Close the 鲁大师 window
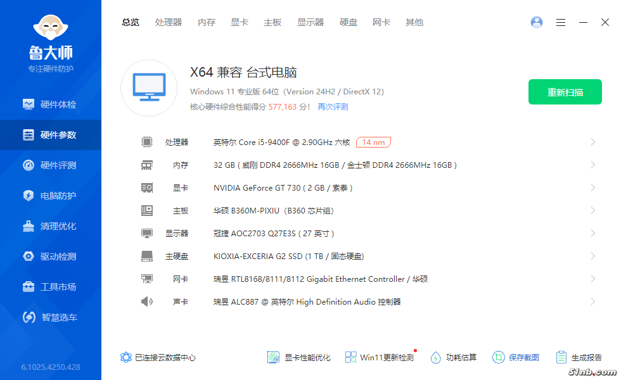 (605, 23)
